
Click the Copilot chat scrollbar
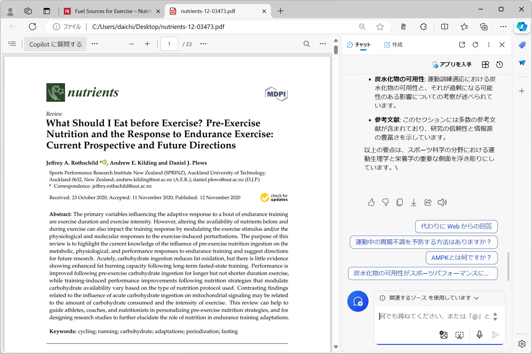click(508, 266)
